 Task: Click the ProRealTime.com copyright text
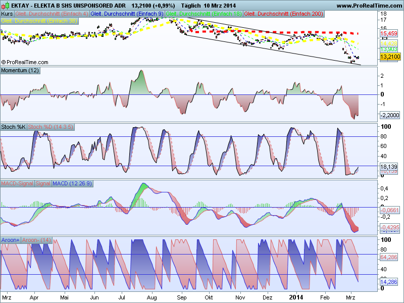(x=25, y=62)
